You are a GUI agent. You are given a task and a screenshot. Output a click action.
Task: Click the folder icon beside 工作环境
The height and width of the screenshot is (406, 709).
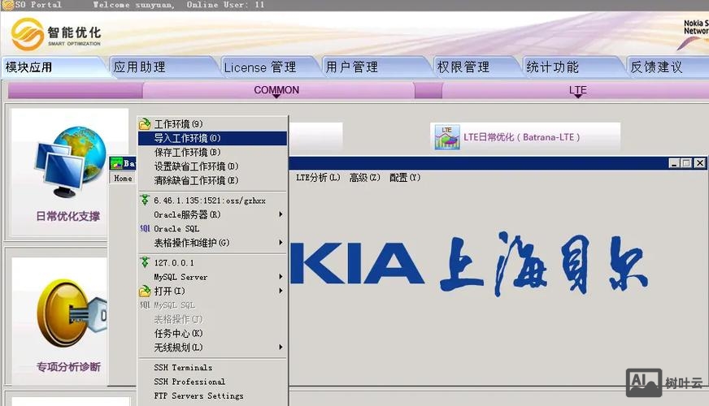click(145, 124)
